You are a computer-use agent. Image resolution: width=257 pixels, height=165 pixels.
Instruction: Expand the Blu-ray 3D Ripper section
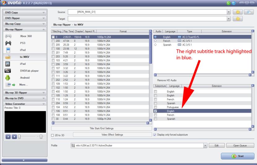click(25, 93)
